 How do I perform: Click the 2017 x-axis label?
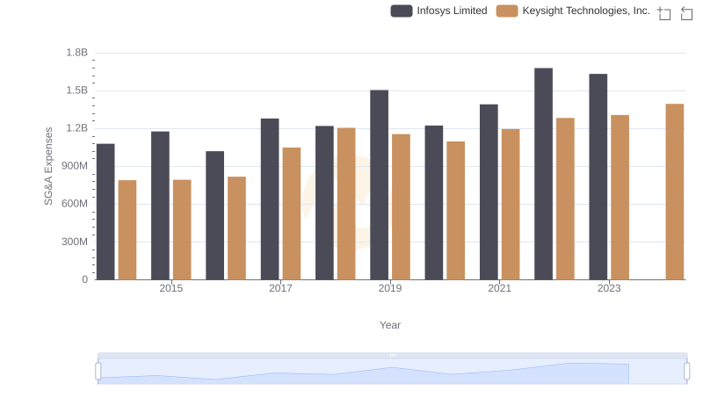click(x=280, y=288)
